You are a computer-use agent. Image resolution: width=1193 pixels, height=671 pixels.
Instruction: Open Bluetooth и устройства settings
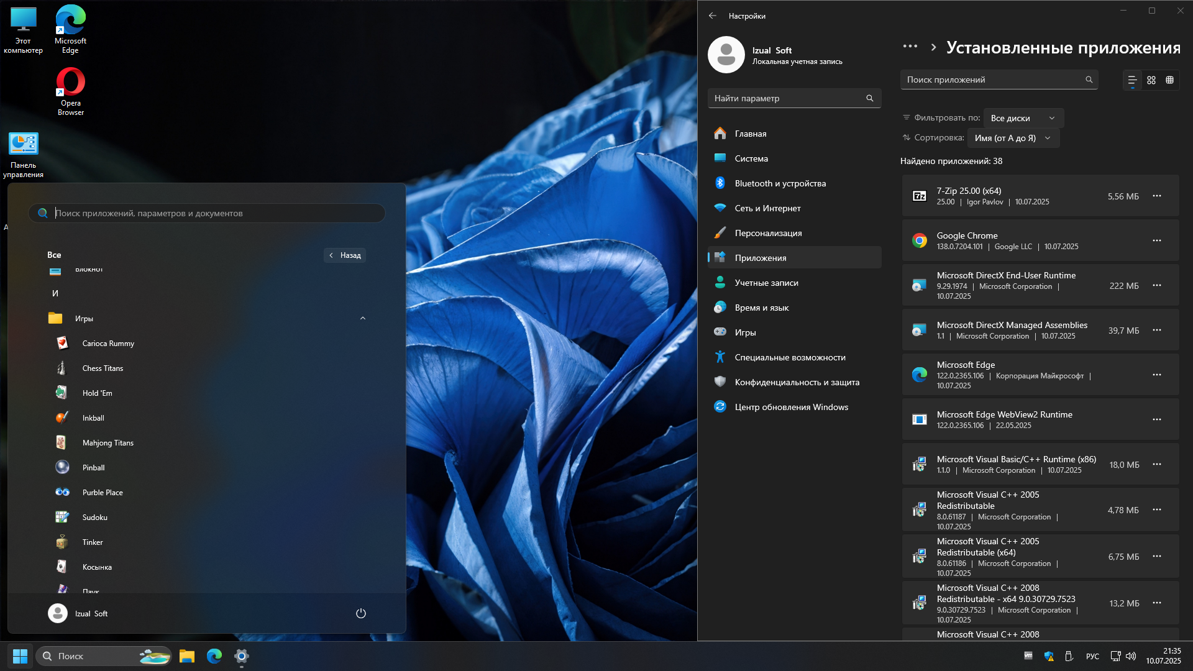(794, 183)
